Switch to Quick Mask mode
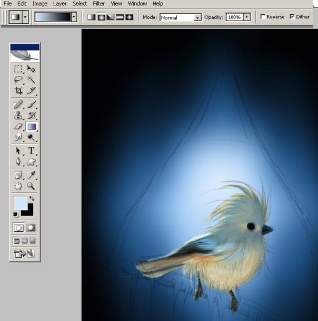Image resolution: width=318 pixels, height=321 pixels. point(31,228)
